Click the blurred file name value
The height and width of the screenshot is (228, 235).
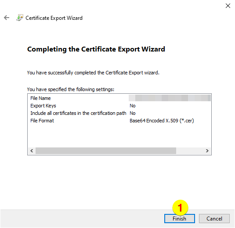[x=170, y=98]
